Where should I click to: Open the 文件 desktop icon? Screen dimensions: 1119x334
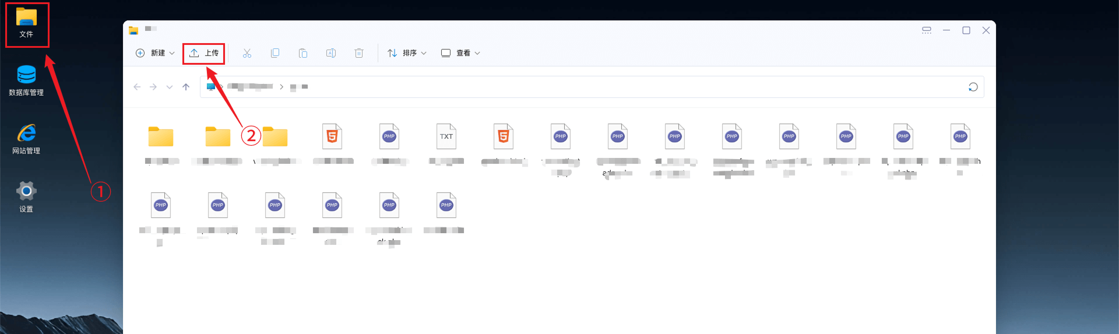pos(26,23)
